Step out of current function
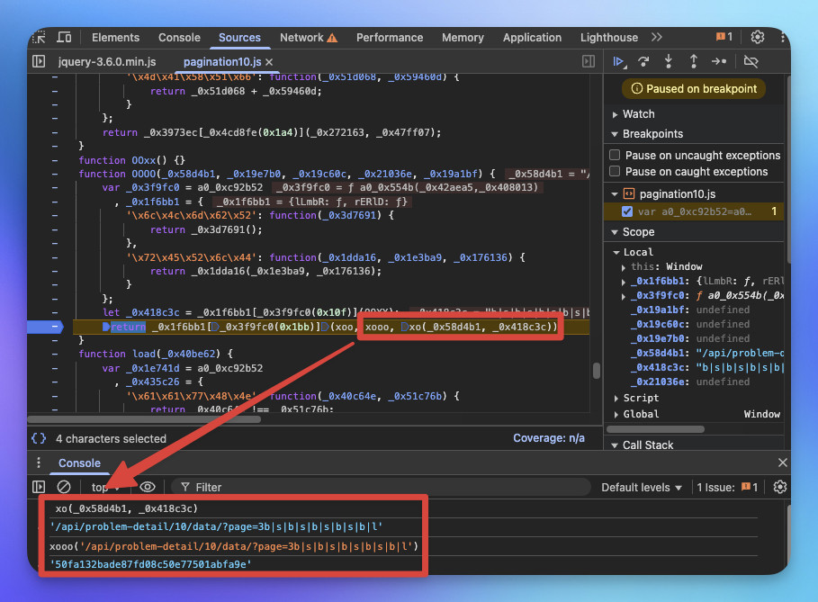The image size is (818, 602). click(693, 61)
